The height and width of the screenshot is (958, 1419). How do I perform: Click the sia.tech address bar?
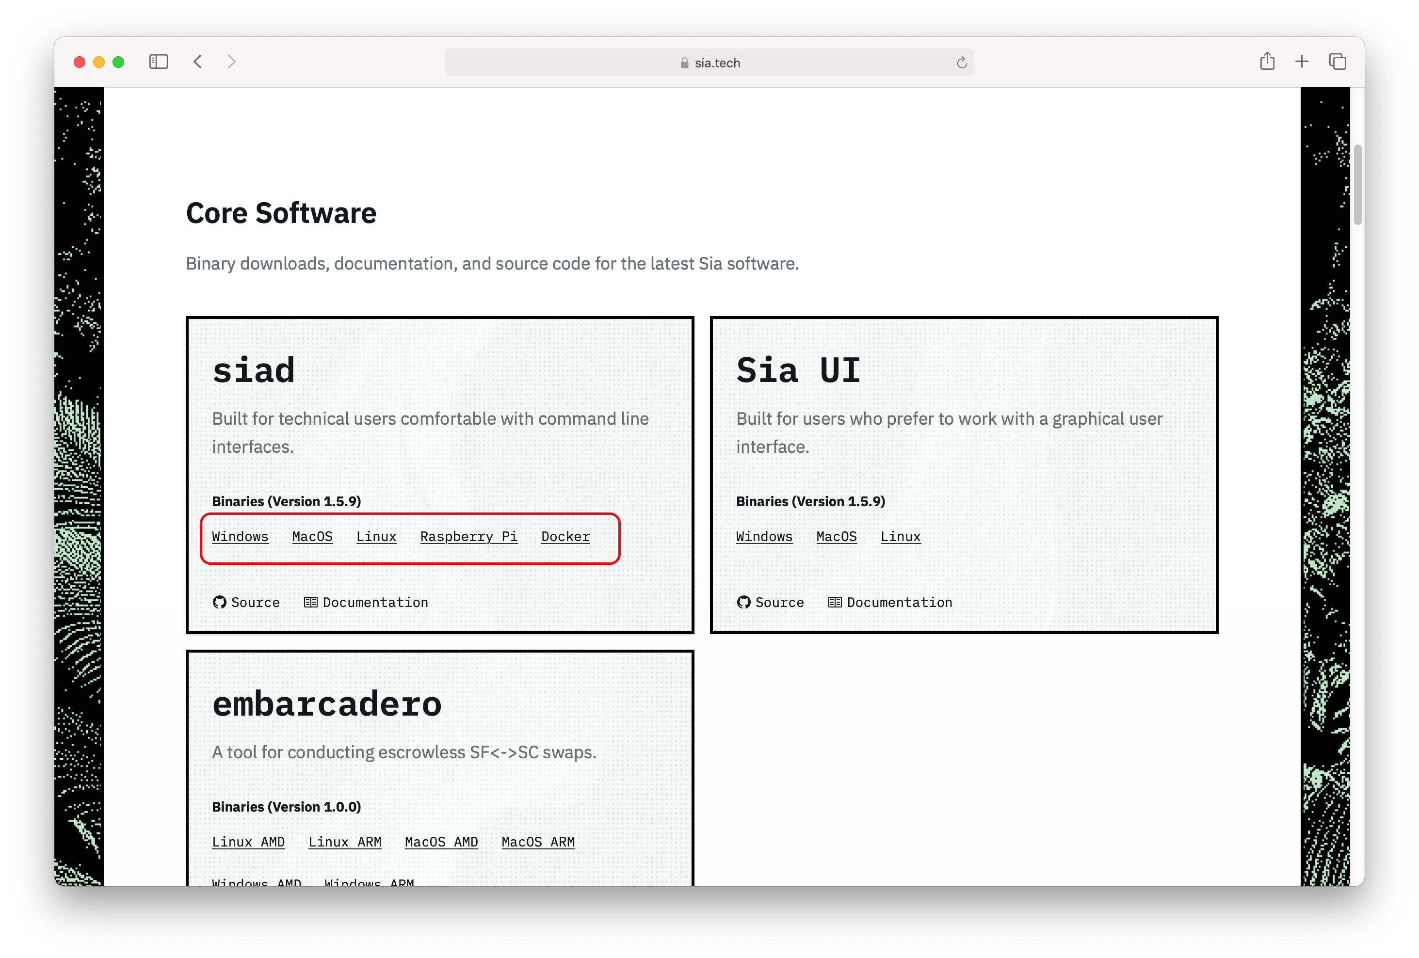pos(709,62)
